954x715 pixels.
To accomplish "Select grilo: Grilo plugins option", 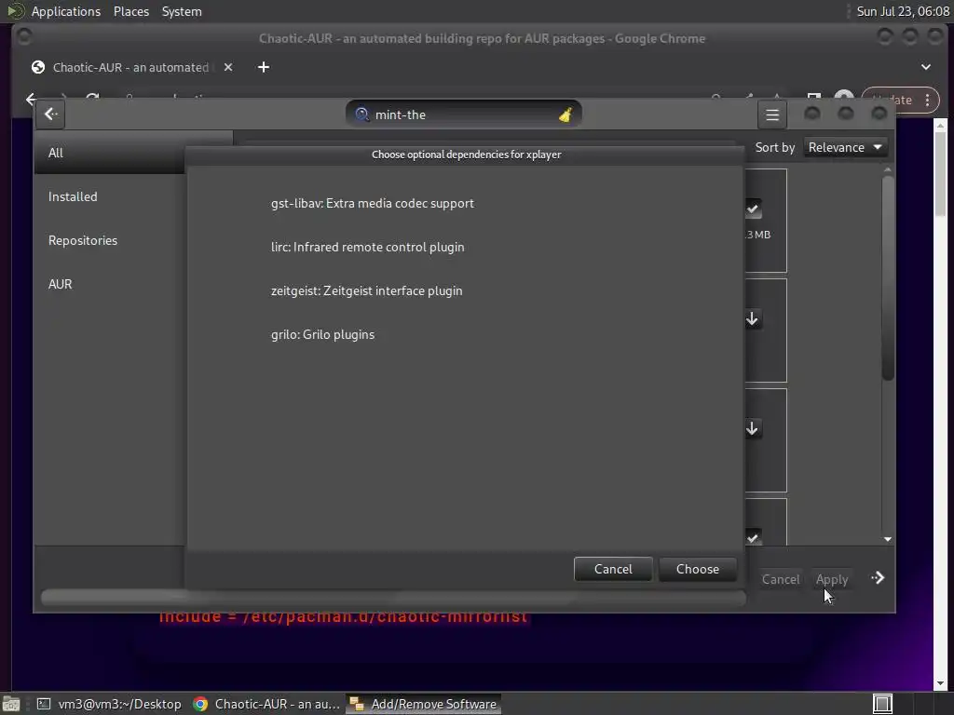I will pos(322,334).
